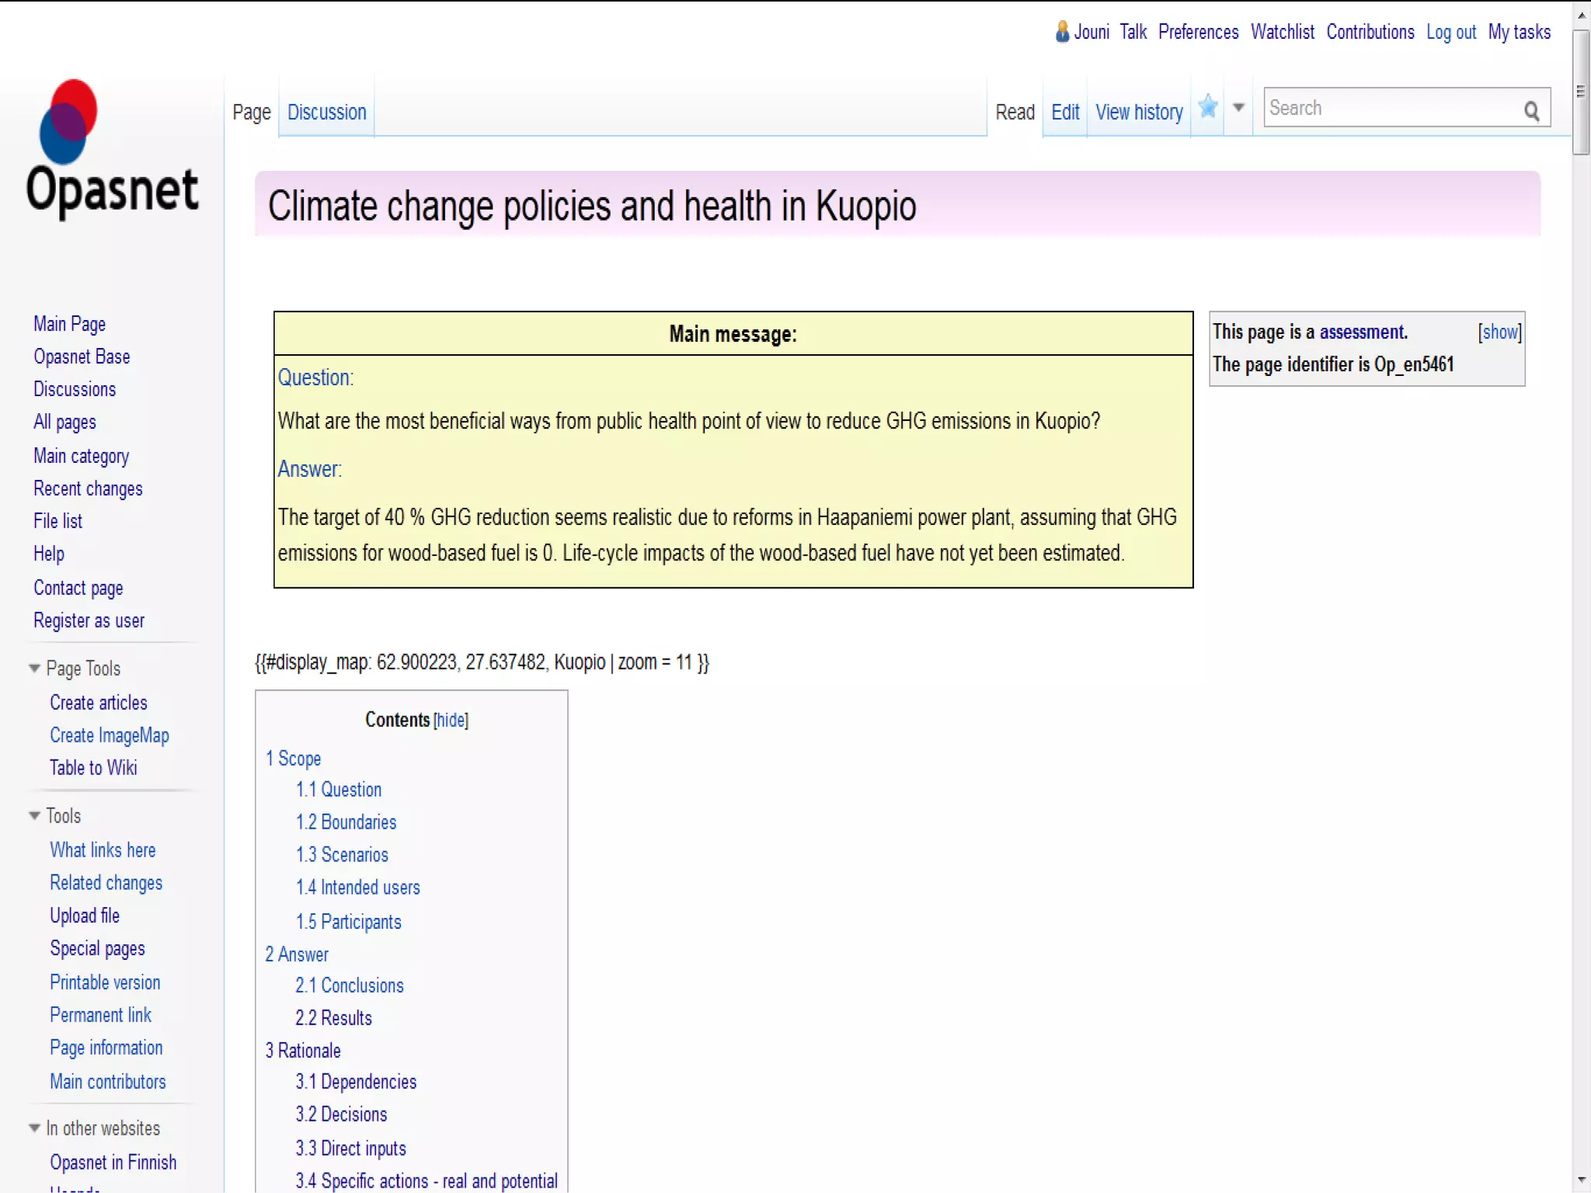
Task: Jump to 1.4 Intended users
Action: pos(357,888)
